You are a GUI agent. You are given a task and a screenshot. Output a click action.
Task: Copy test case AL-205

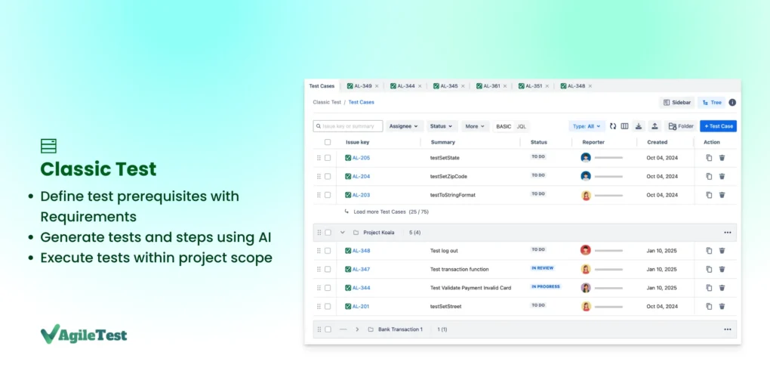click(709, 158)
